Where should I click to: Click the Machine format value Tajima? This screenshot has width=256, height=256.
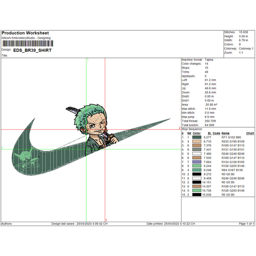[209, 60]
